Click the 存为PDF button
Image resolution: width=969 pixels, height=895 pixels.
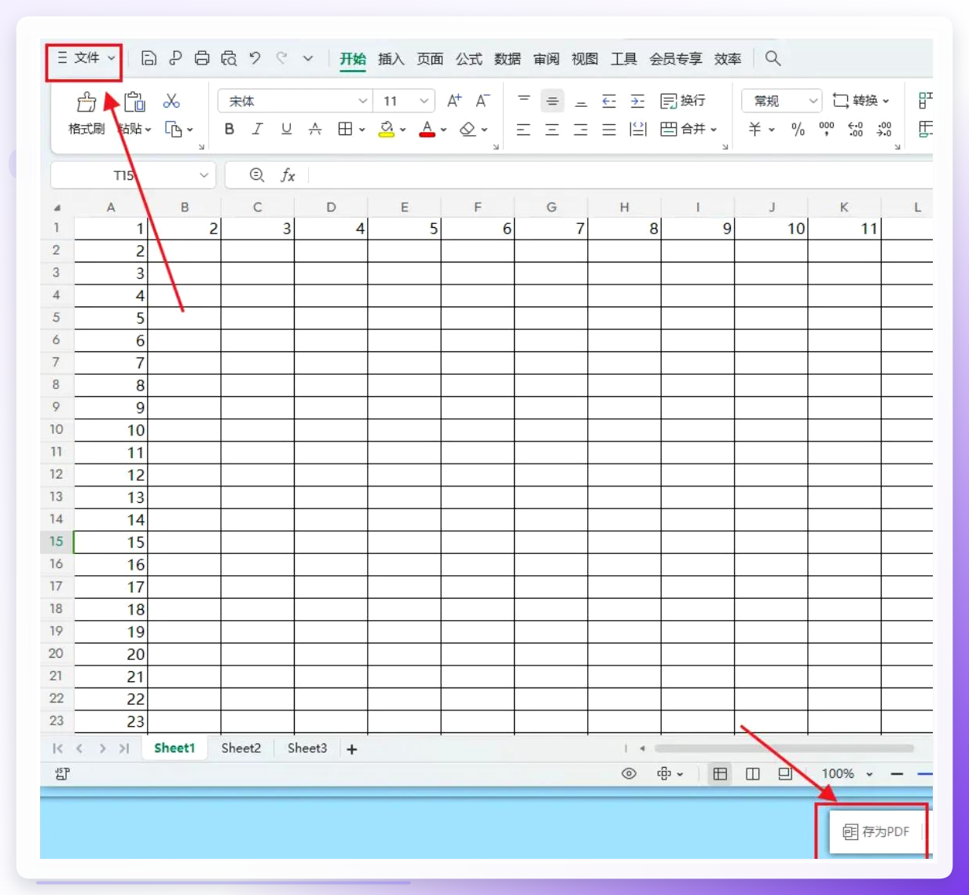[x=876, y=831]
